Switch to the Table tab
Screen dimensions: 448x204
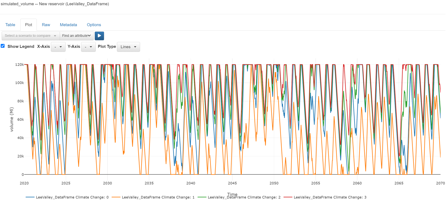(10, 25)
